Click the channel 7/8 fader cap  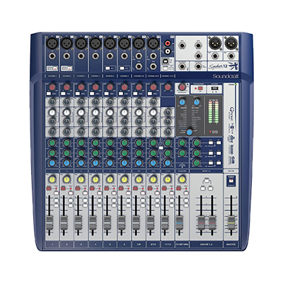[x=136, y=223]
